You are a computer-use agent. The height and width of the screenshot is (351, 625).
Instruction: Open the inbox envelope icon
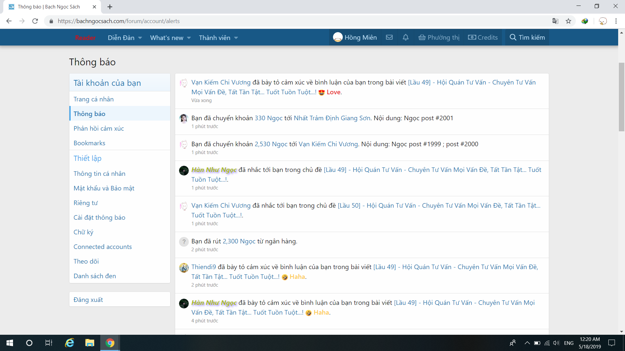(389, 37)
